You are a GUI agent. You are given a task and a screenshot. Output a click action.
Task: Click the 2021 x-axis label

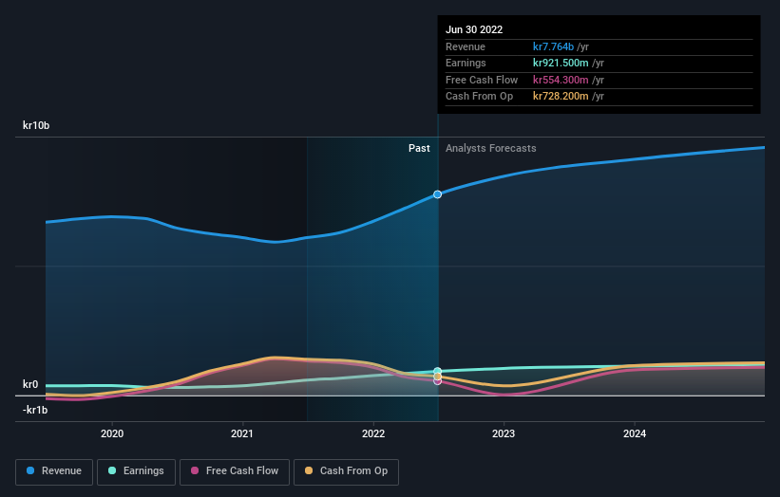[241, 433]
